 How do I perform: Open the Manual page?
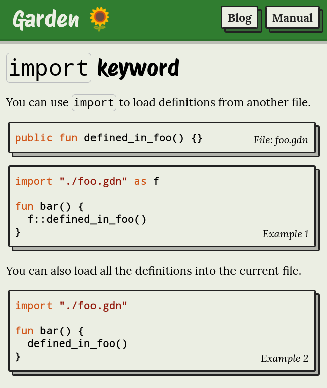click(x=292, y=18)
